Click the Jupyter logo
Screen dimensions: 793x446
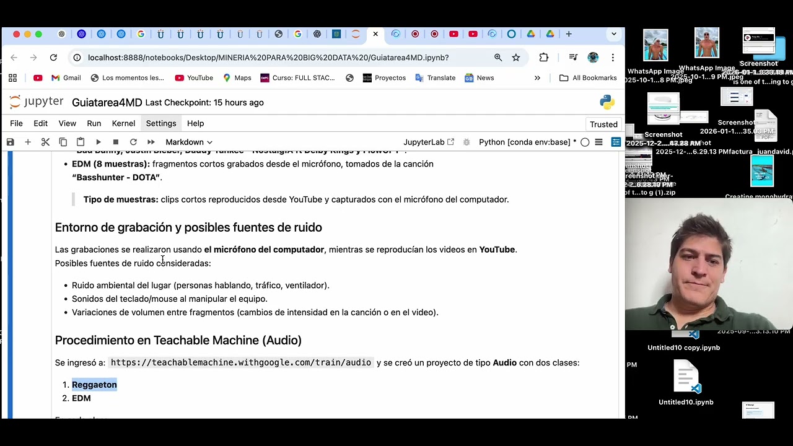pos(37,102)
